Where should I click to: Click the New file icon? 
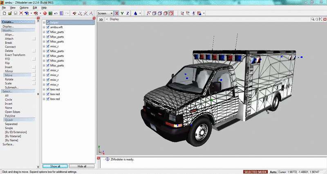4,13
